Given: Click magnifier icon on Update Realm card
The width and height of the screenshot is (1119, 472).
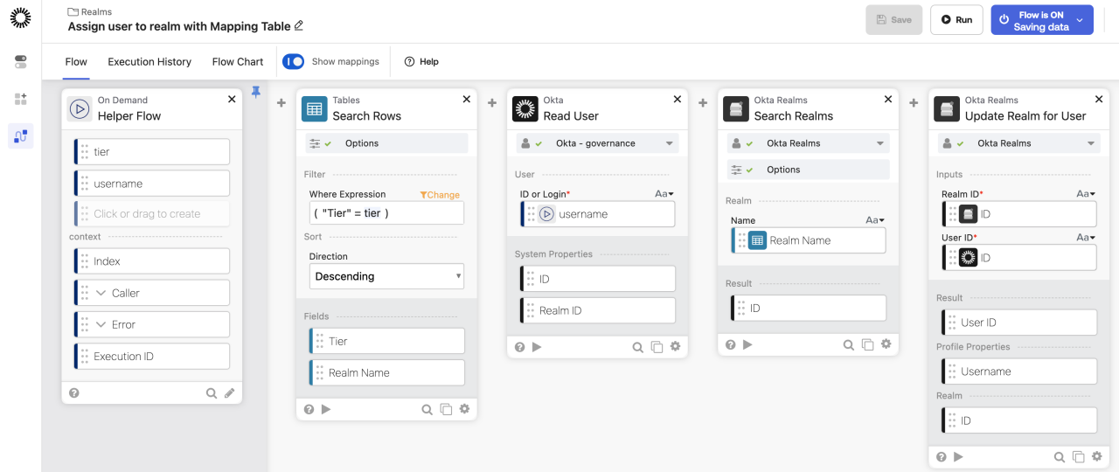Looking at the screenshot, I should point(1059,457).
